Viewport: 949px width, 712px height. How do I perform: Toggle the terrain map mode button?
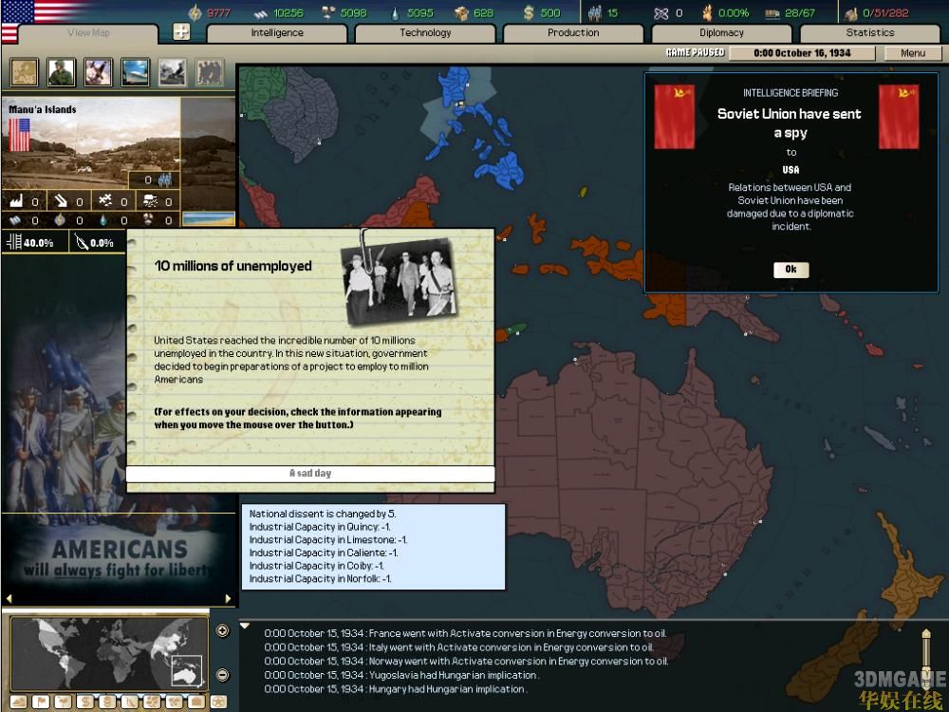(18, 703)
